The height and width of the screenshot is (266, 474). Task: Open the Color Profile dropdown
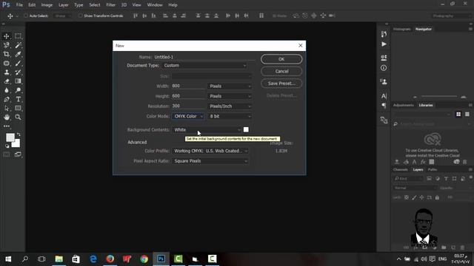tap(210, 151)
